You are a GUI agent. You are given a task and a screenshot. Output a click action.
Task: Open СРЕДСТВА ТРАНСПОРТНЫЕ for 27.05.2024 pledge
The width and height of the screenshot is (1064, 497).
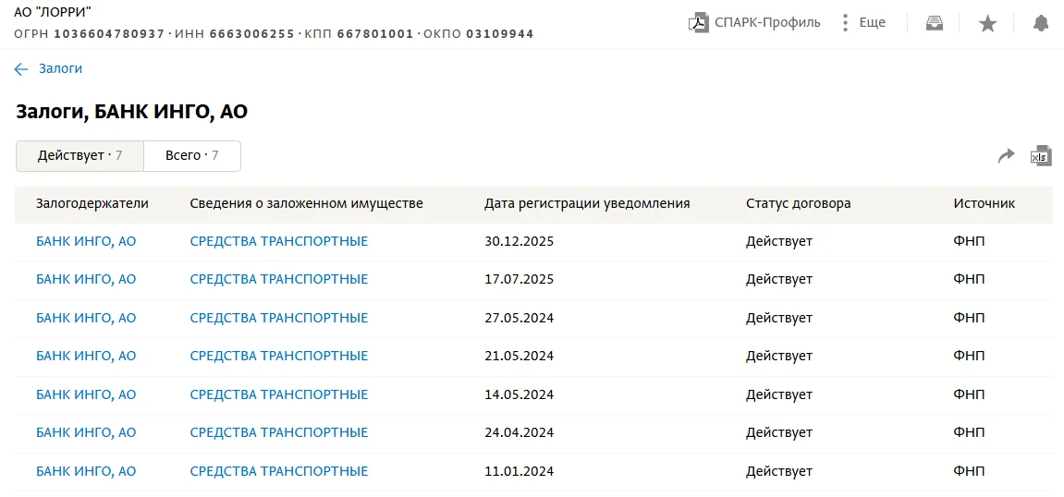point(279,318)
